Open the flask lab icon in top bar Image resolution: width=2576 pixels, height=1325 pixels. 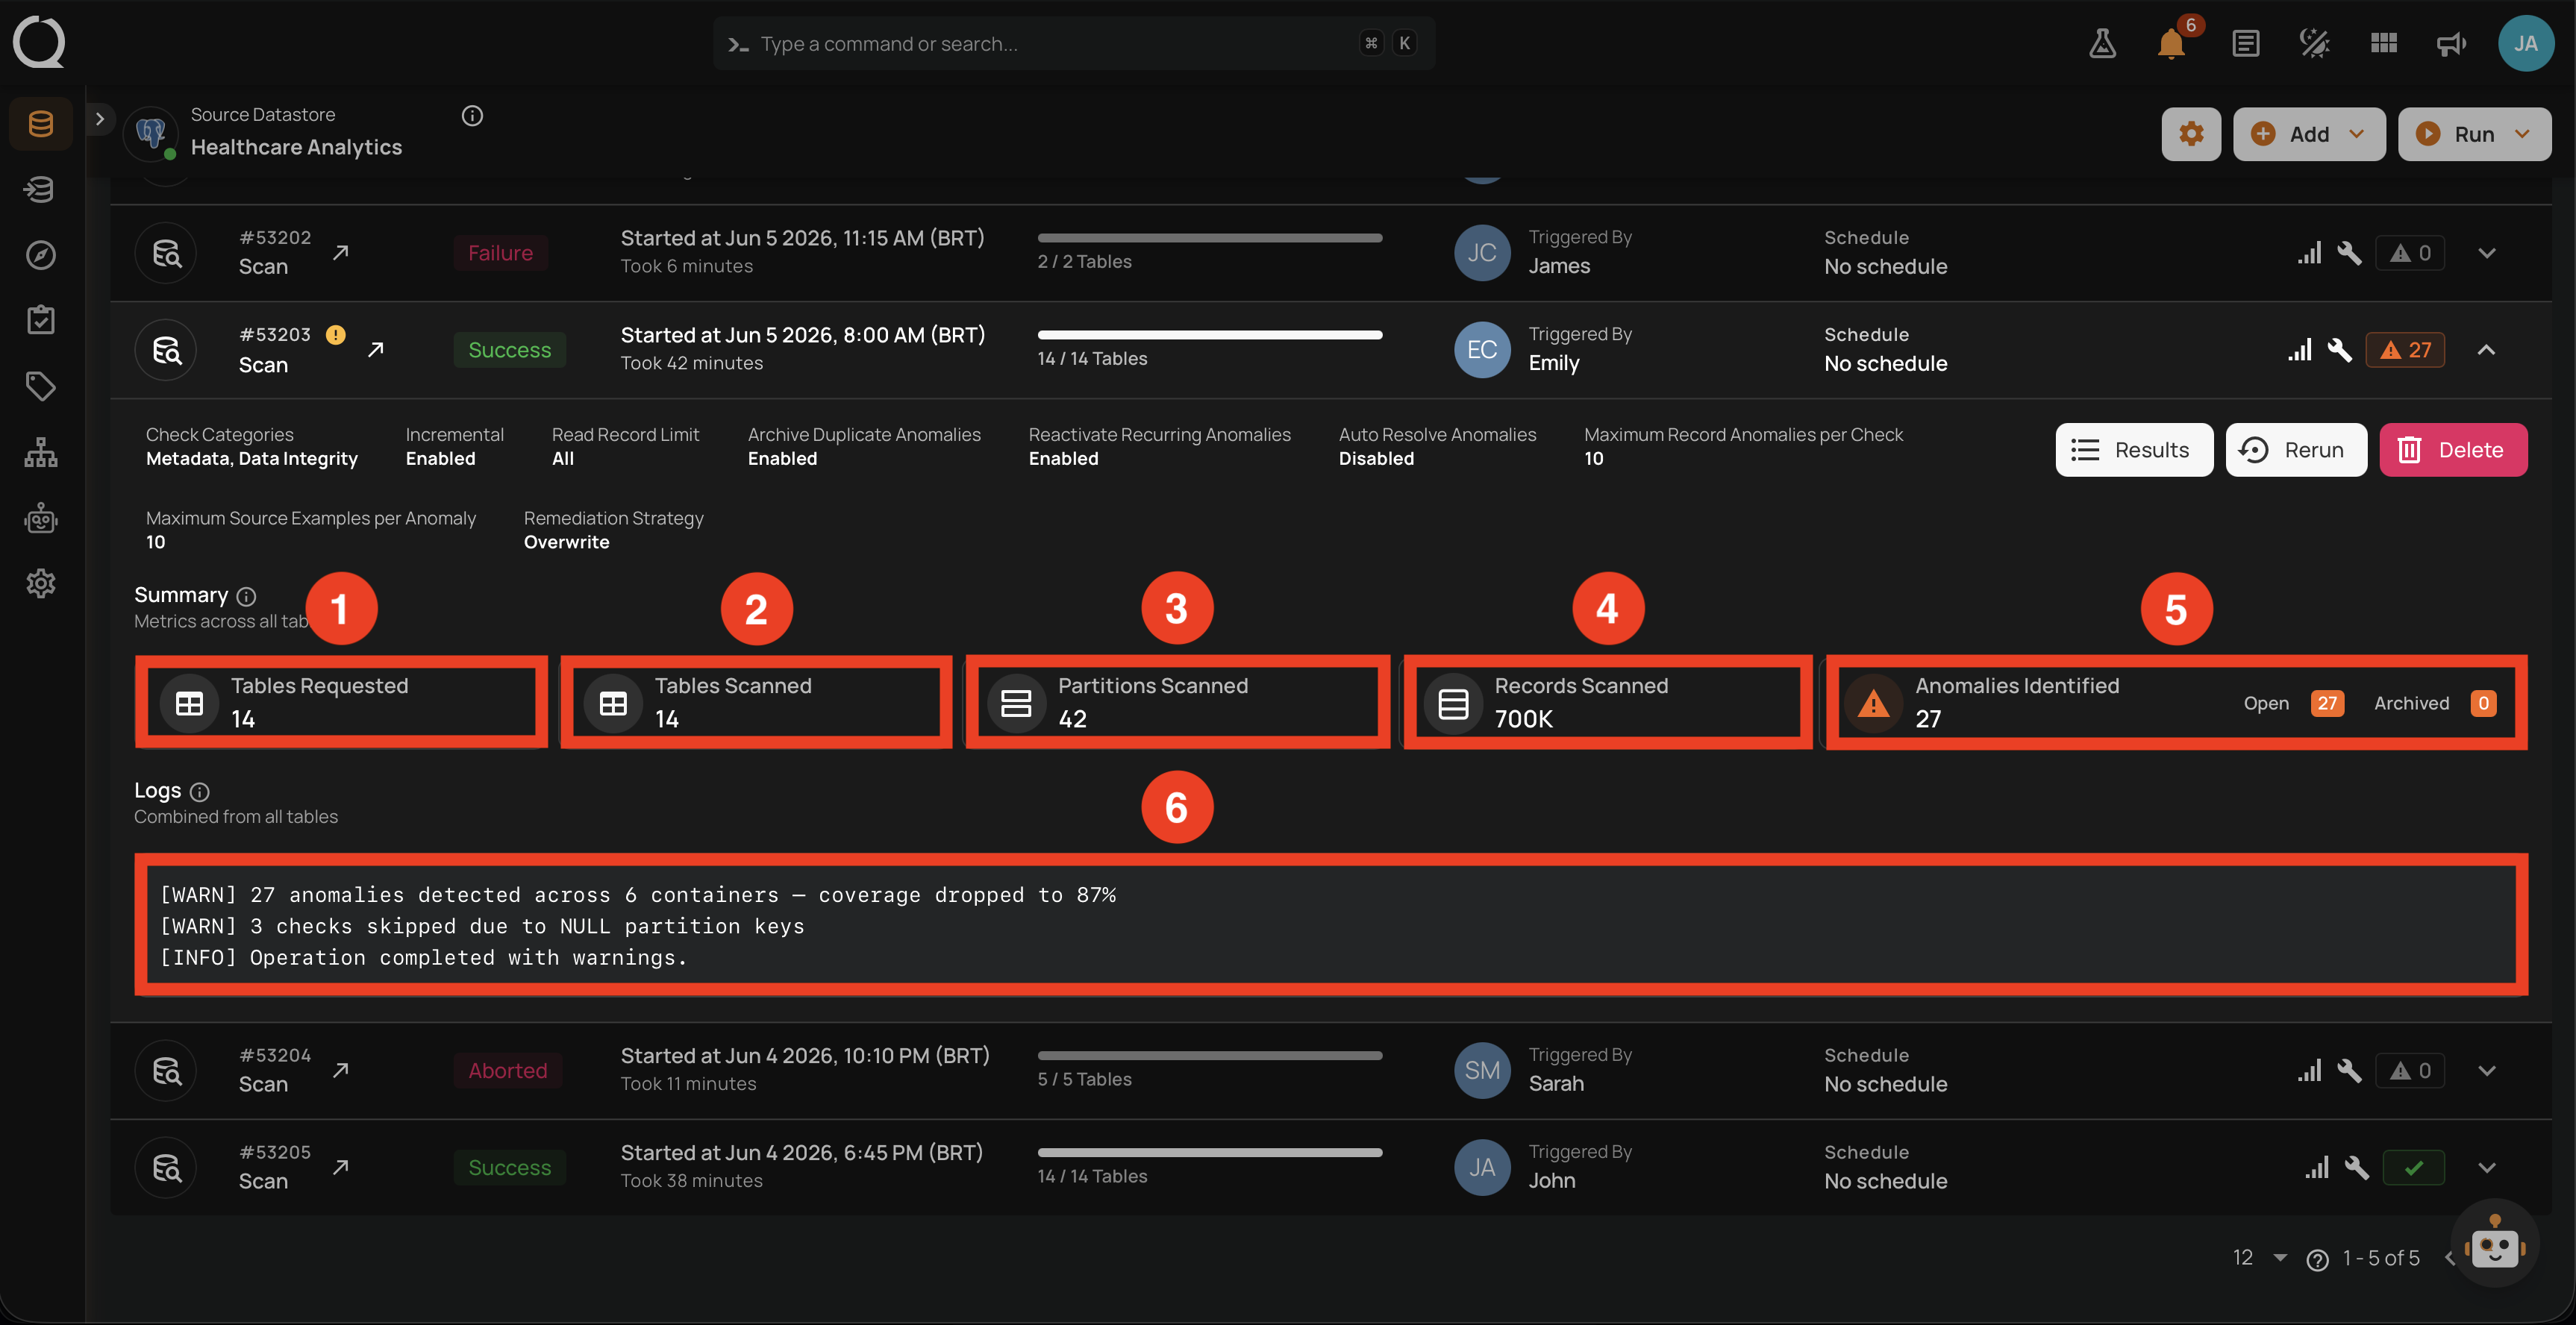pyautogui.click(x=2102, y=43)
